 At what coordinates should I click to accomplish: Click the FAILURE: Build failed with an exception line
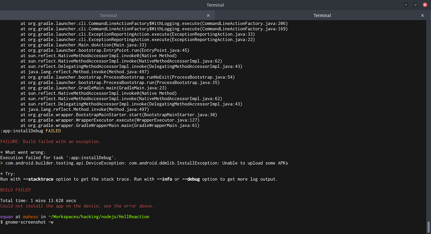tap(50, 141)
